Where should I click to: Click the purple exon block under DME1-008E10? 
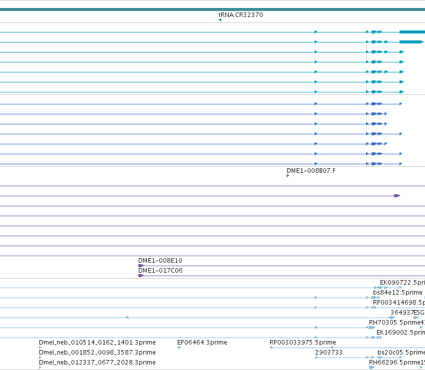[x=141, y=266]
